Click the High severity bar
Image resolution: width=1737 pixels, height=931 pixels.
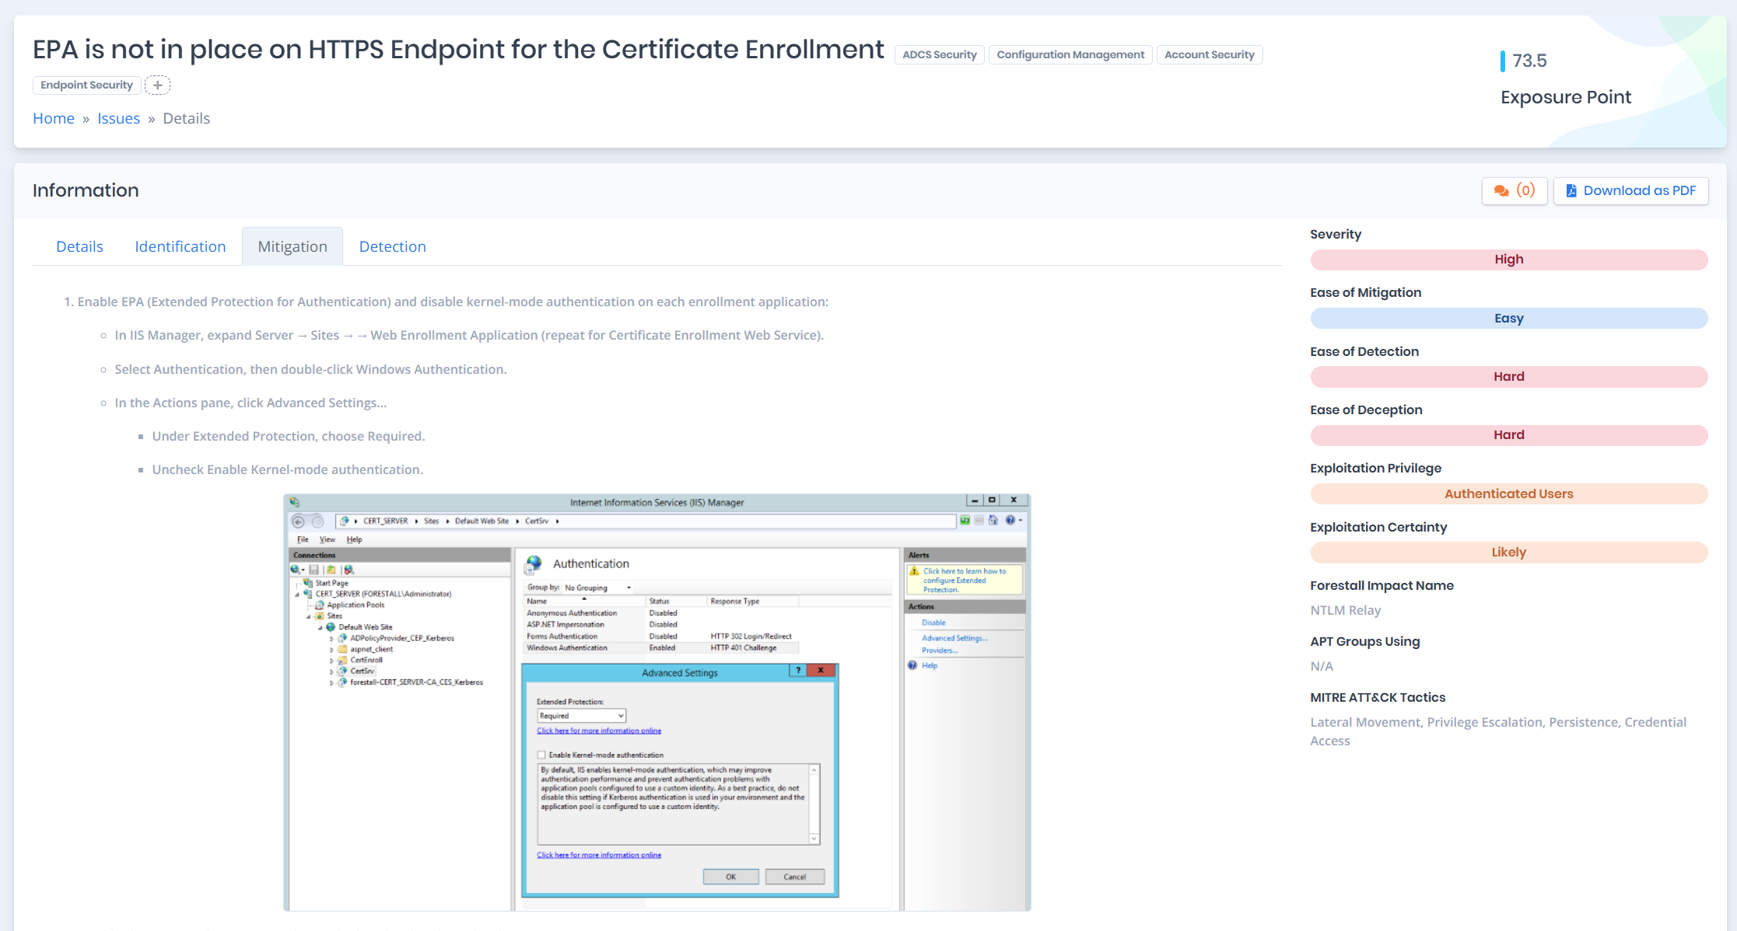(1508, 259)
